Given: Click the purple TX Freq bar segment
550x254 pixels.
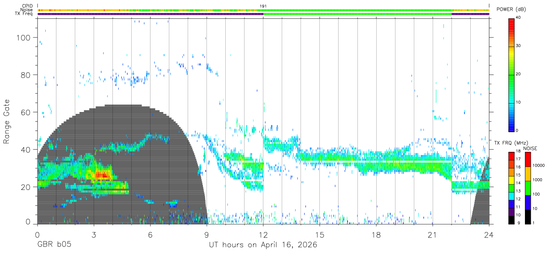Looking at the screenshot, I should coord(150,14).
